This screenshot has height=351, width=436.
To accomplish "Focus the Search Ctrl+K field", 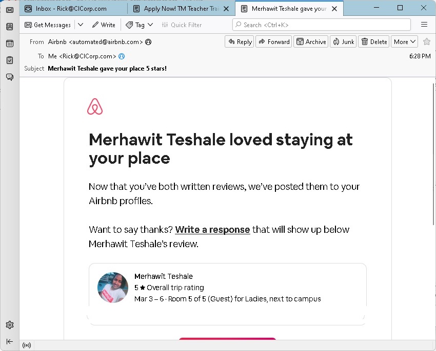I will [322, 25].
